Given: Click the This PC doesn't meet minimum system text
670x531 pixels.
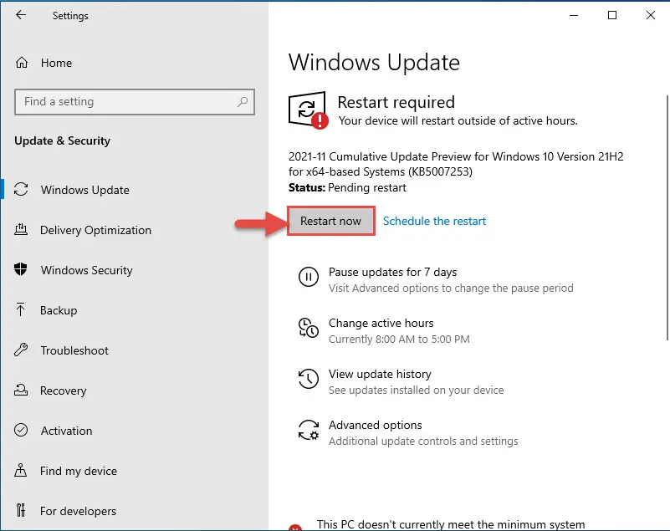Looking at the screenshot, I should pos(451,524).
